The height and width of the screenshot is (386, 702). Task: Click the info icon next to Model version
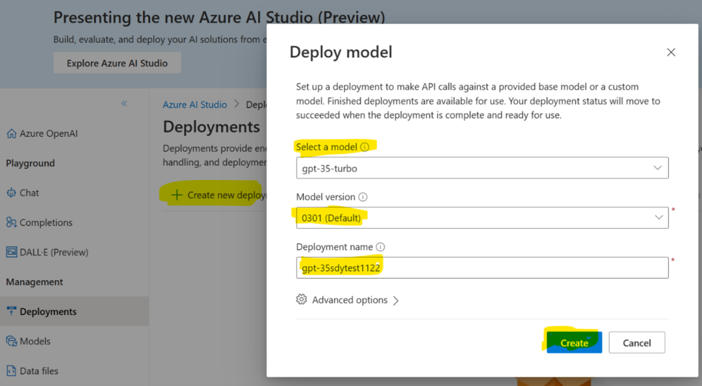(x=362, y=197)
